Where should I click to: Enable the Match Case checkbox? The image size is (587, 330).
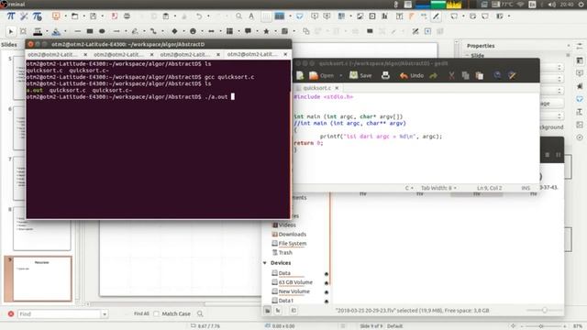click(x=156, y=313)
